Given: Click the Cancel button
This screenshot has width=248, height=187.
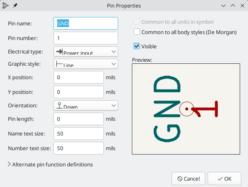Looking at the screenshot, I should pos(188,179).
